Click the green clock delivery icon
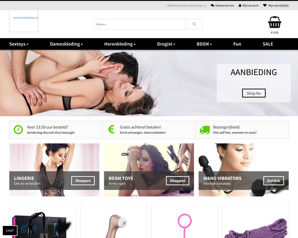298x238 pixels. coord(18,129)
